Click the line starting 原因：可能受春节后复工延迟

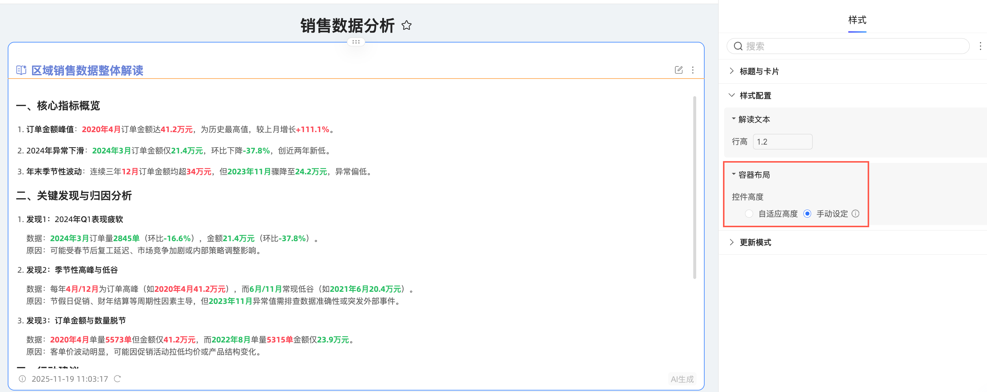coord(144,250)
